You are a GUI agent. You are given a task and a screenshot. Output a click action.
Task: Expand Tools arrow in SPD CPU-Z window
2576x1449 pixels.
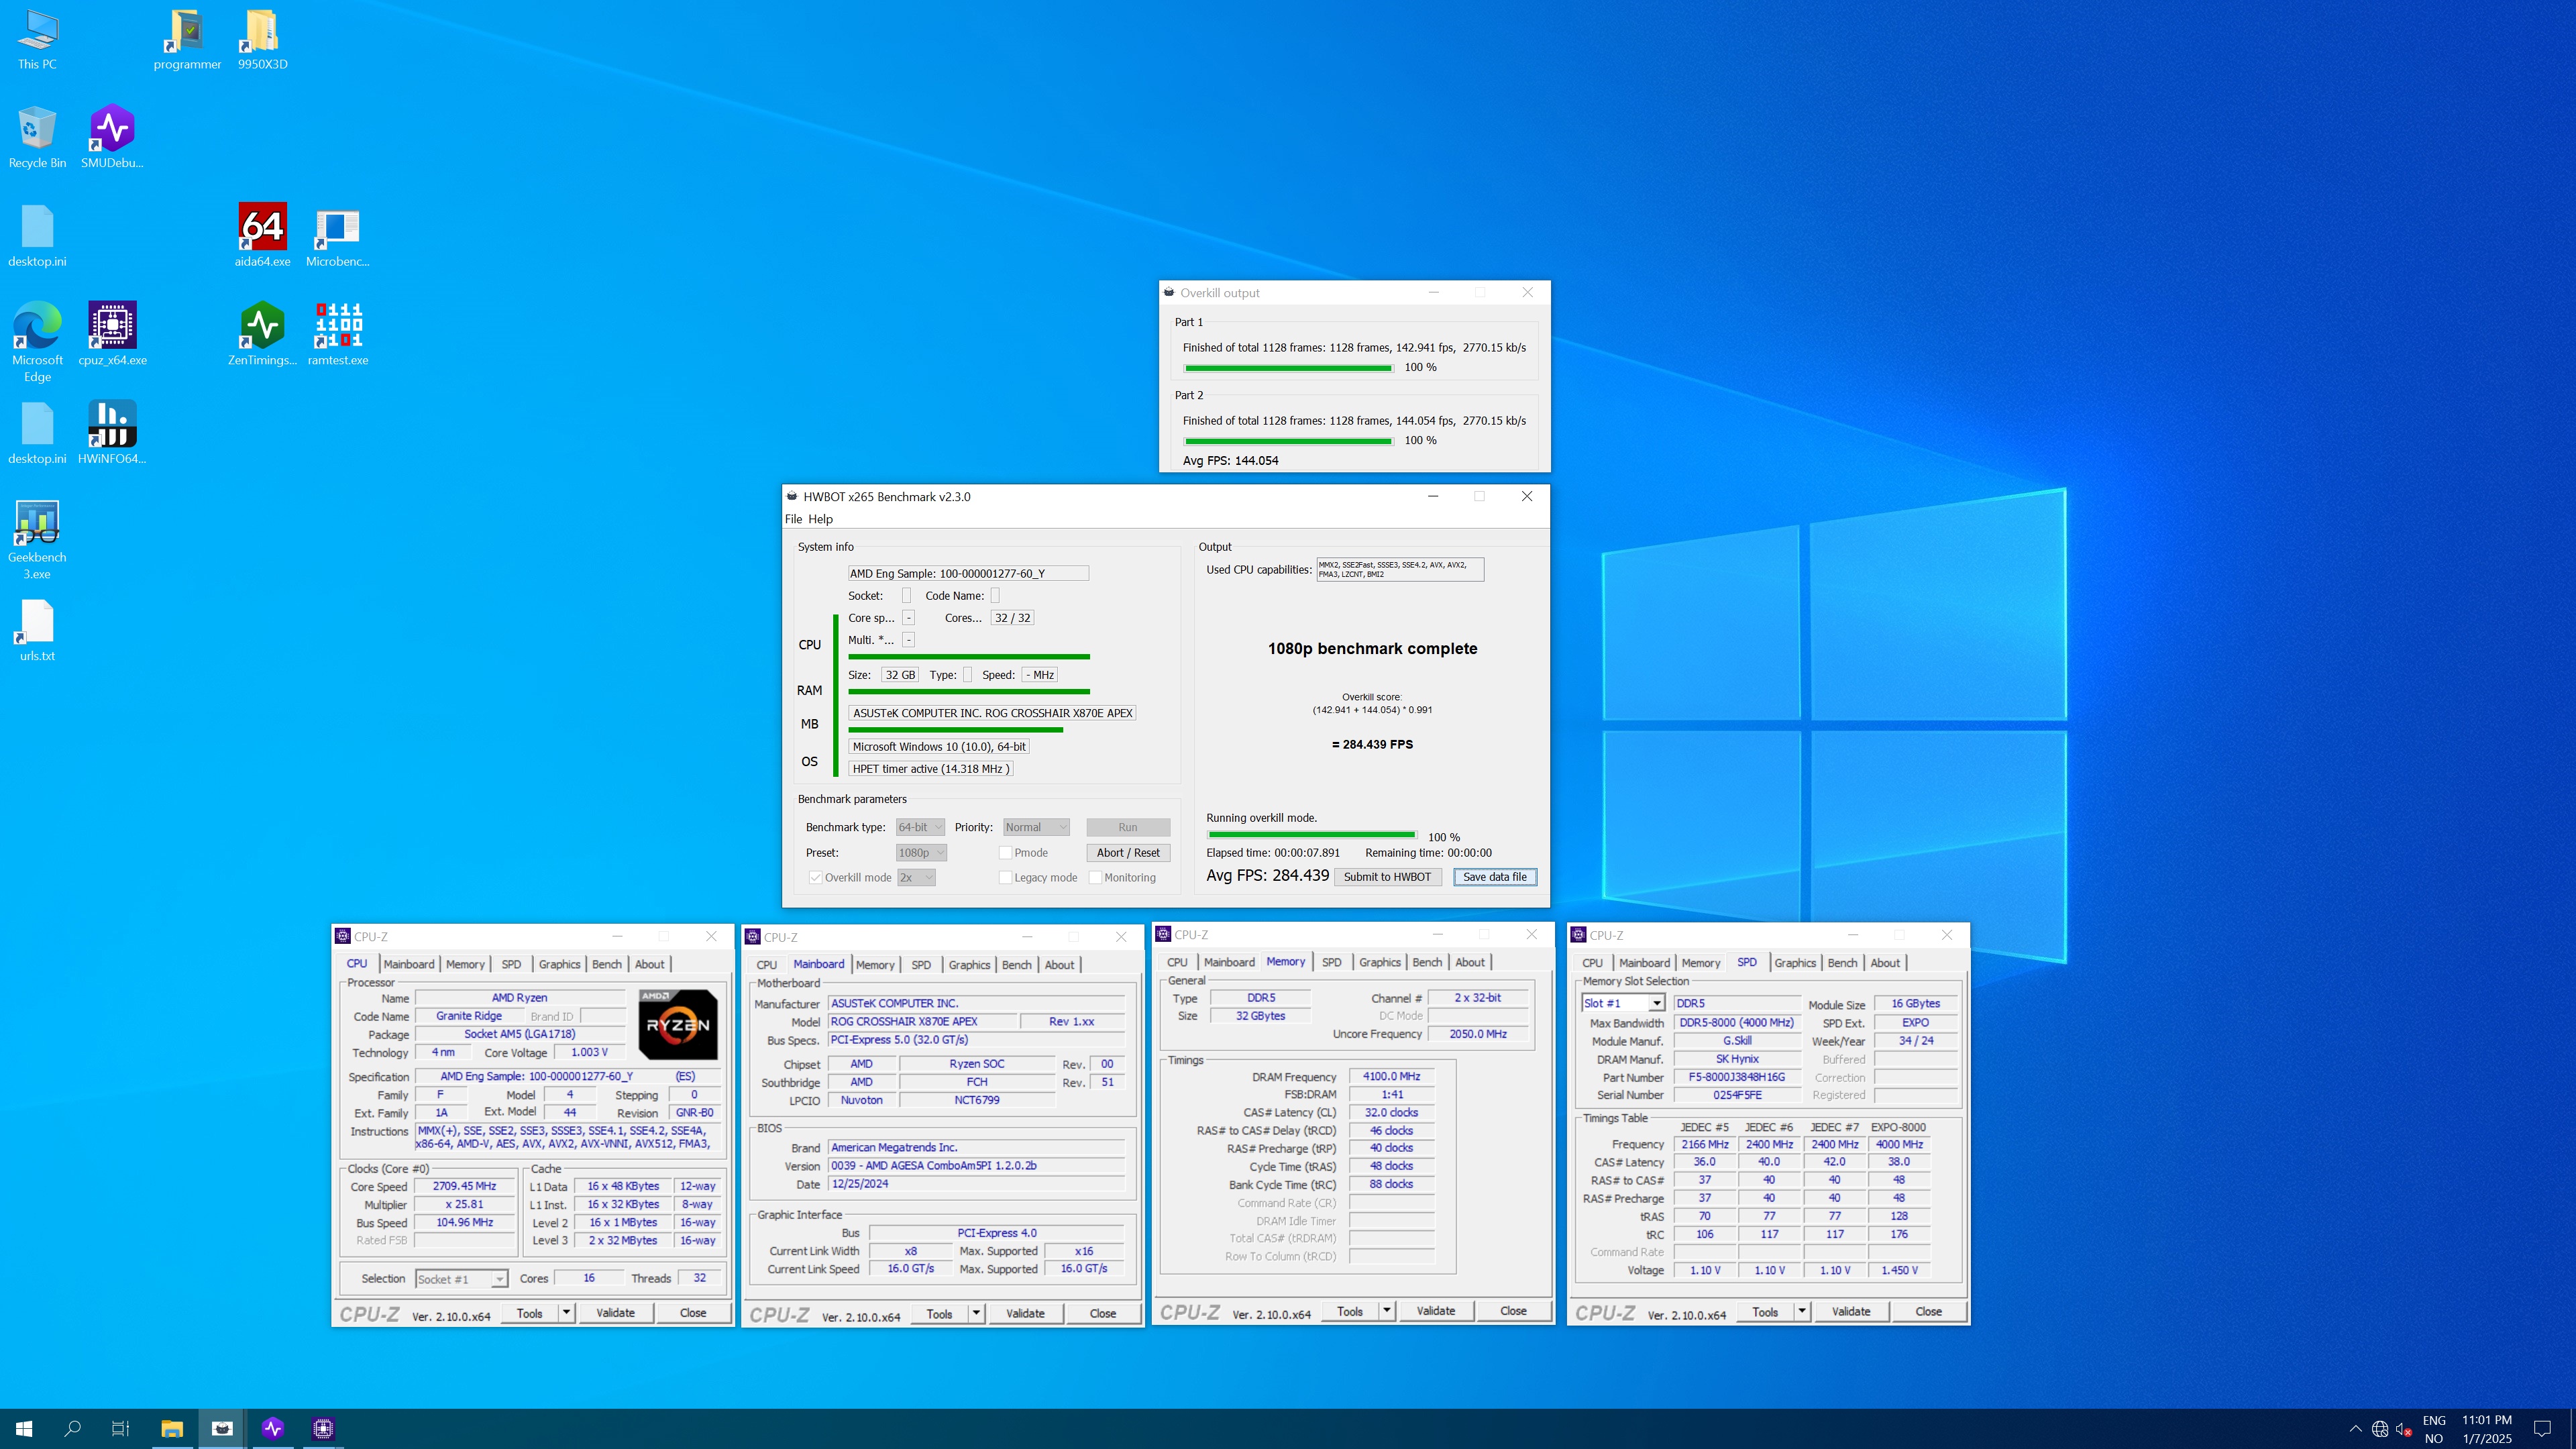[1802, 1311]
